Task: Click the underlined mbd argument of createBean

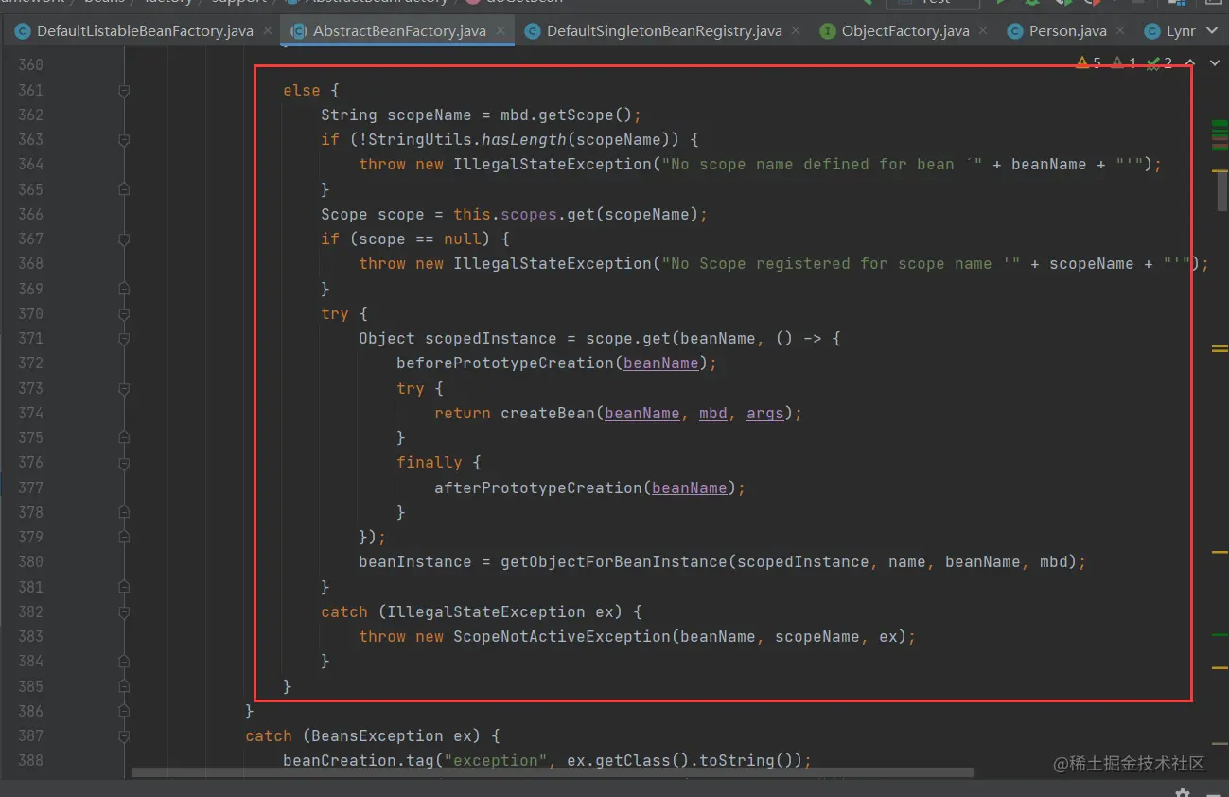Action: point(713,413)
